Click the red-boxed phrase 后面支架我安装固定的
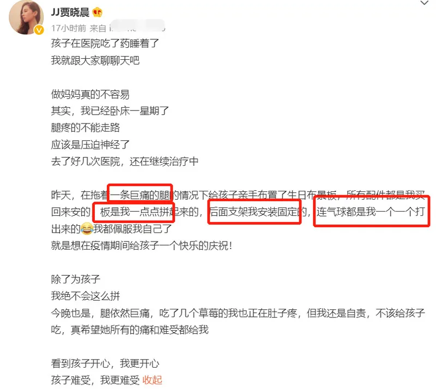The width and height of the screenshot is (436, 391). (255, 212)
